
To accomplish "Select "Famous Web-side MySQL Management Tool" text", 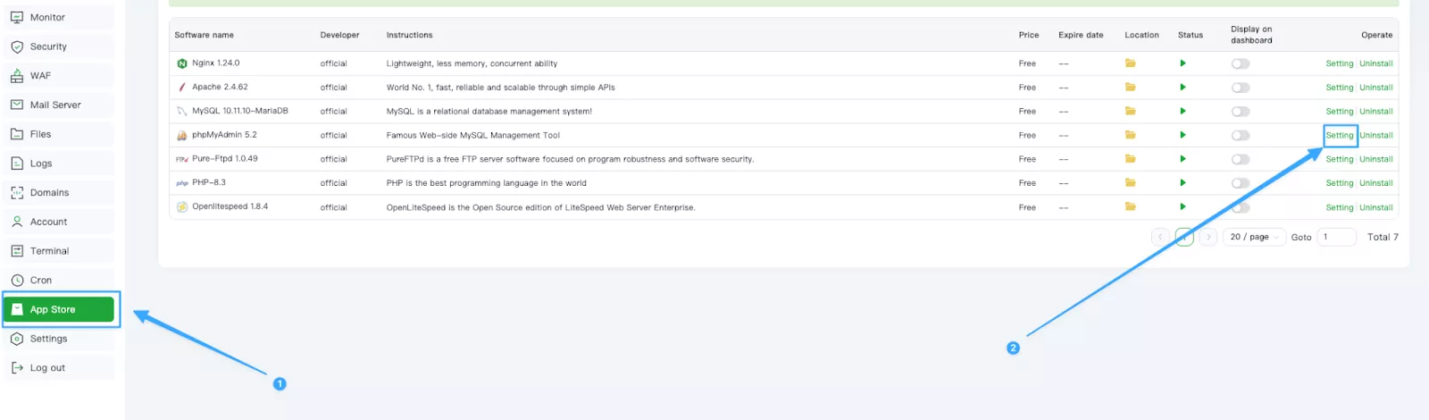I will pos(473,135).
